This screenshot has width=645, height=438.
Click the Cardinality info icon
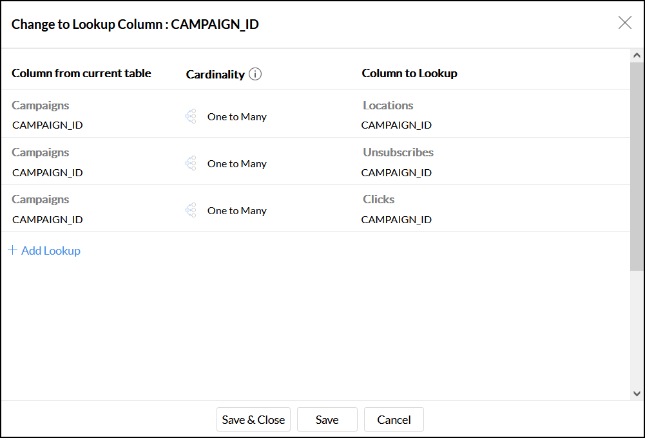pos(255,74)
